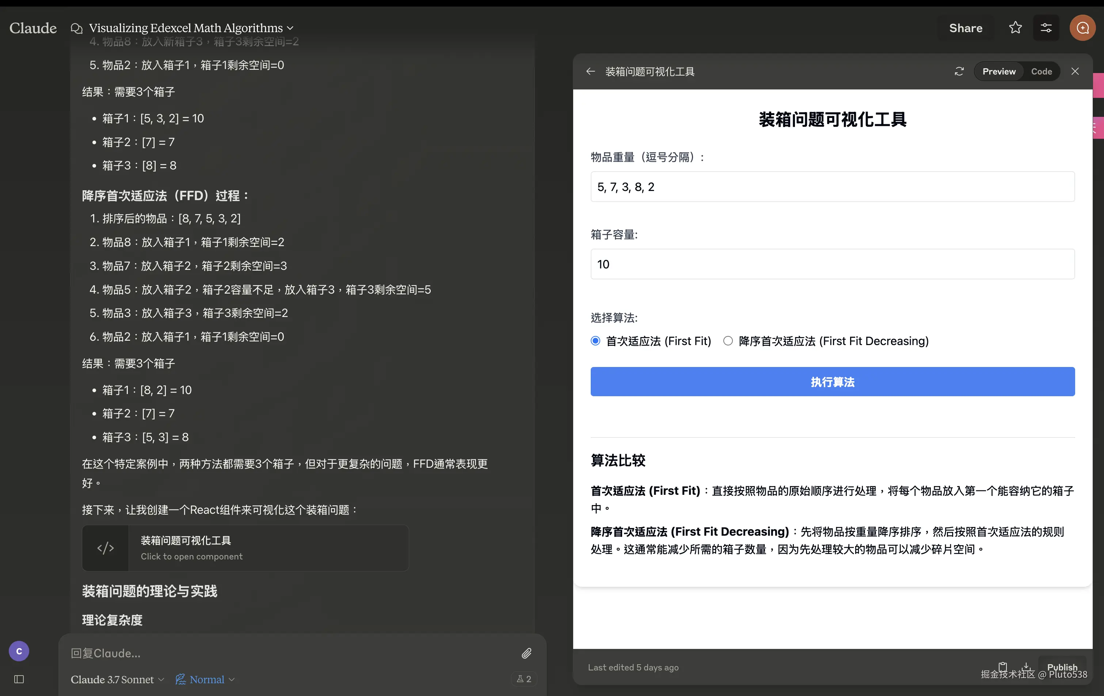Click the item weights input field
Viewport: 1104px width, 696px height.
(x=832, y=187)
